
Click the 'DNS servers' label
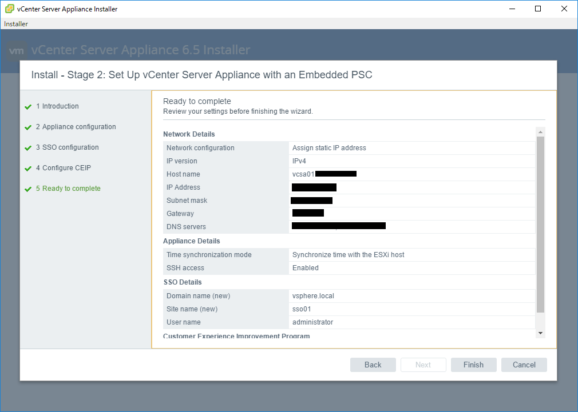[x=186, y=227]
